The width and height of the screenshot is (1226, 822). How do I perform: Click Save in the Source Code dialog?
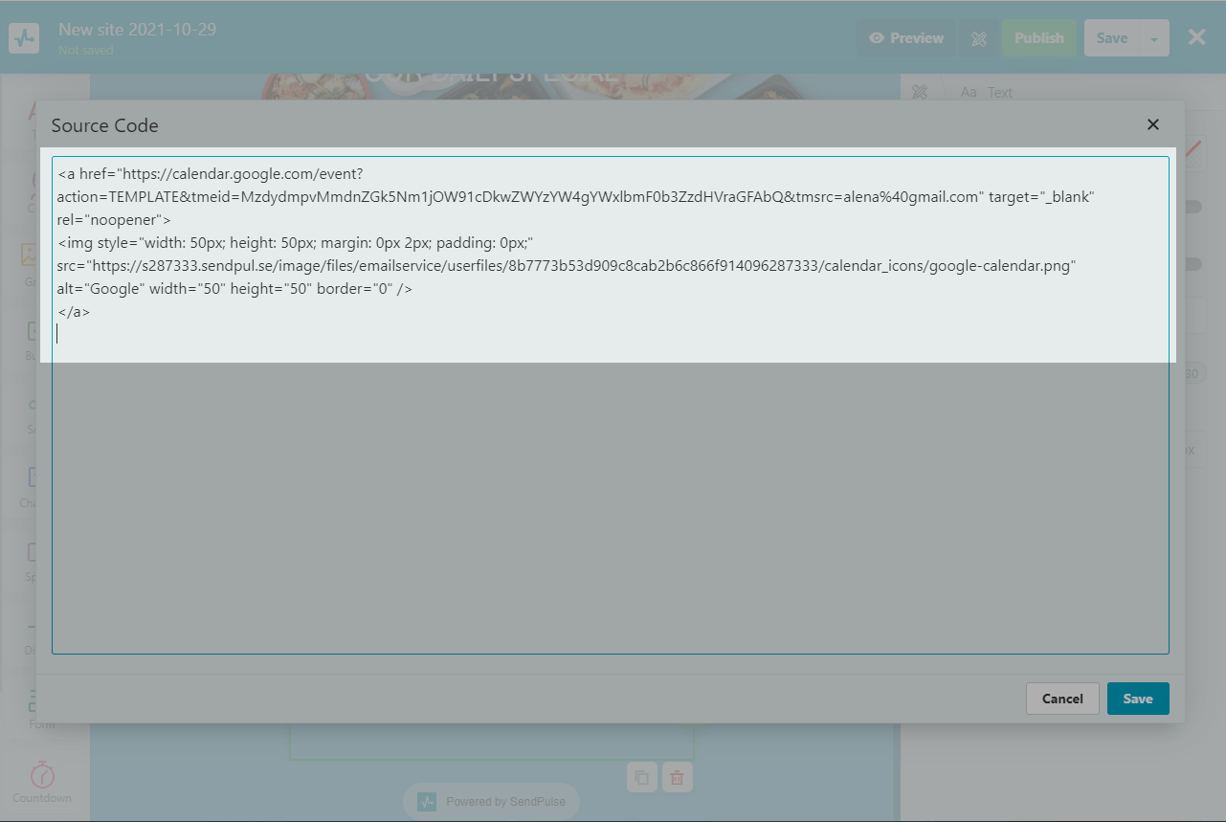1137,699
